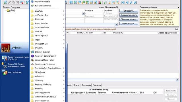The width and height of the screenshot is (182, 102).
Task: Expand the ABAClub submenu
Action: click(47, 11)
